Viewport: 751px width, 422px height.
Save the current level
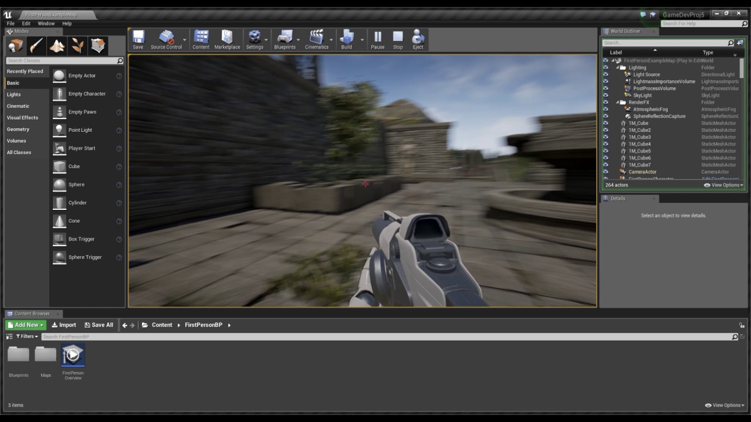point(138,39)
